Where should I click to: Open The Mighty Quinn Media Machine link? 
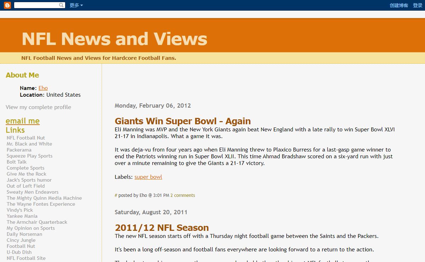tap(44, 198)
